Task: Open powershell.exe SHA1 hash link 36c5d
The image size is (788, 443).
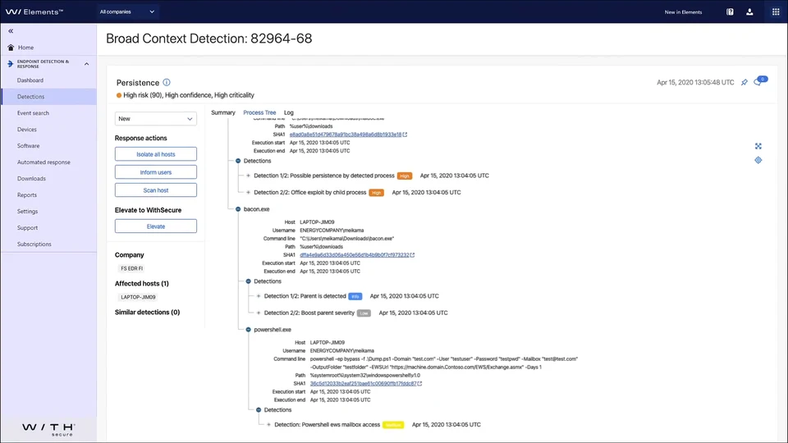Action: point(363,384)
